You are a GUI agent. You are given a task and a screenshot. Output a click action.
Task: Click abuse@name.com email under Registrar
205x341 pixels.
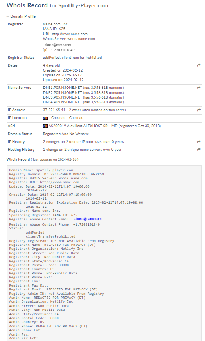click(58, 45)
